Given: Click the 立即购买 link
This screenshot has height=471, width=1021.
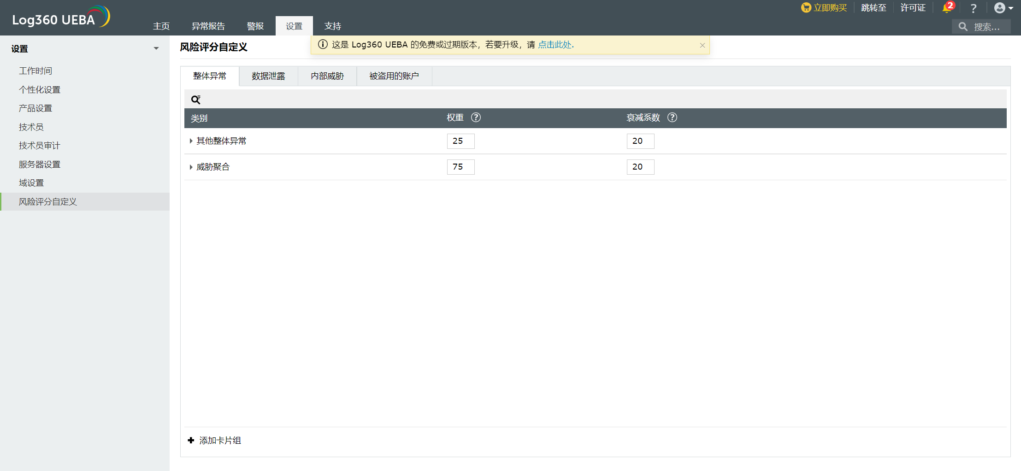Looking at the screenshot, I should (830, 8).
